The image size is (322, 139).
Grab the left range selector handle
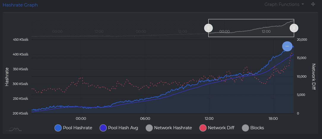point(208,28)
